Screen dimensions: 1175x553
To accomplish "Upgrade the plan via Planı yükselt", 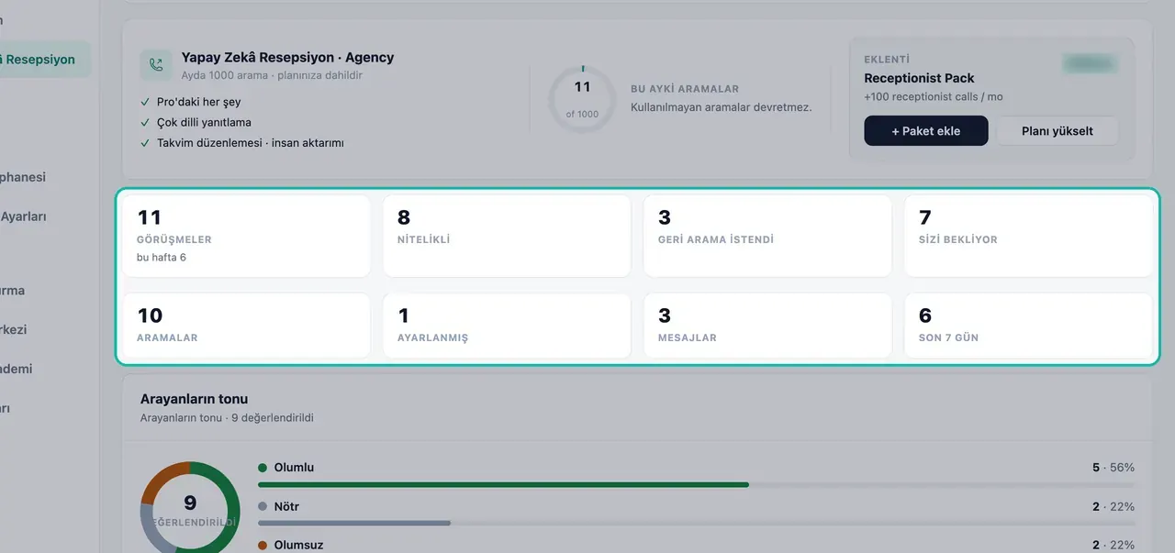I will click(x=1057, y=130).
